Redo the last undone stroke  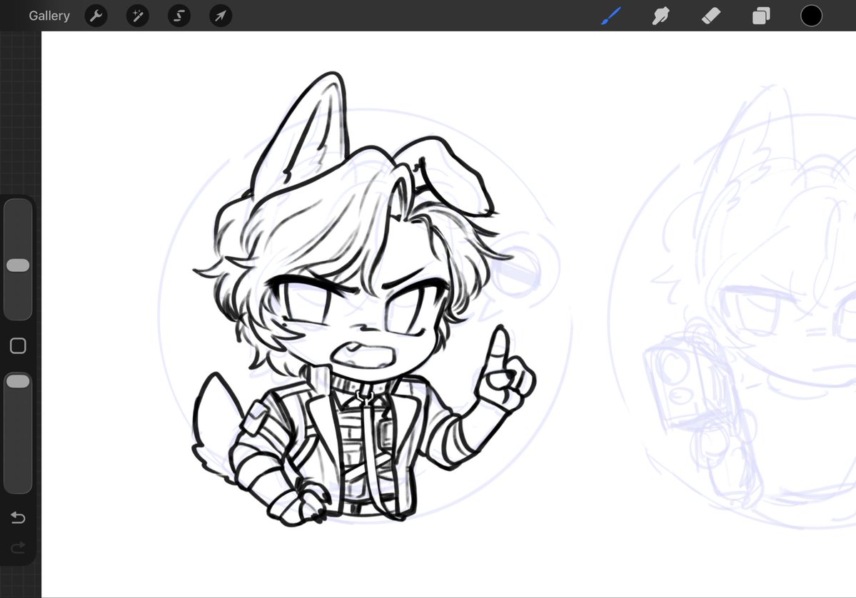(18, 547)
